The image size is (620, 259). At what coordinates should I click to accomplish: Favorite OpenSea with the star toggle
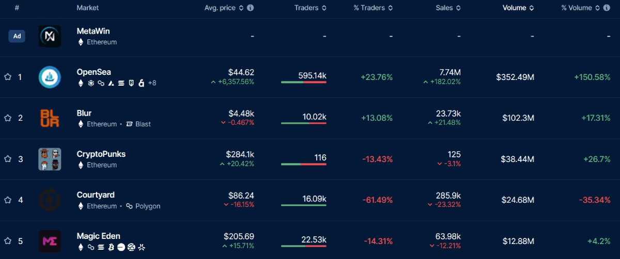click(x=8, y=77)
